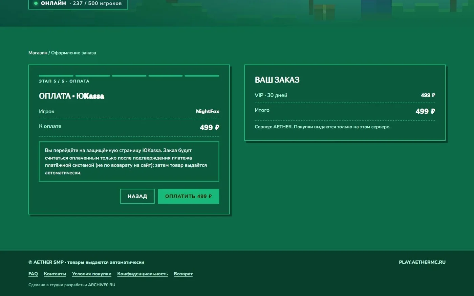Open Конфиденциальность footer link
Screen dimensions: 474x296
pos(143,274)
